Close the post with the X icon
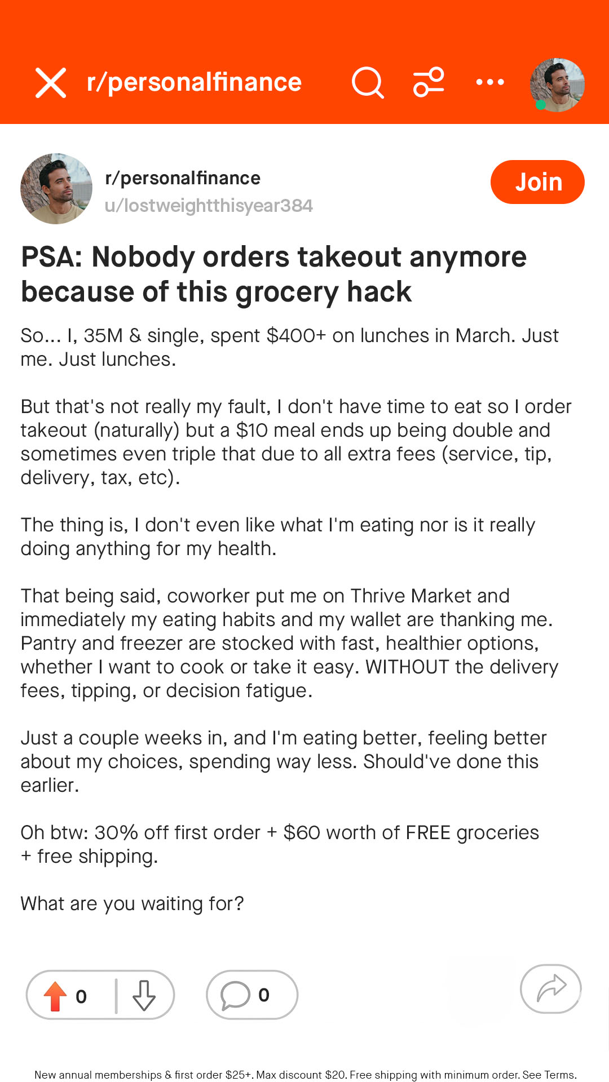 (51, 83)
